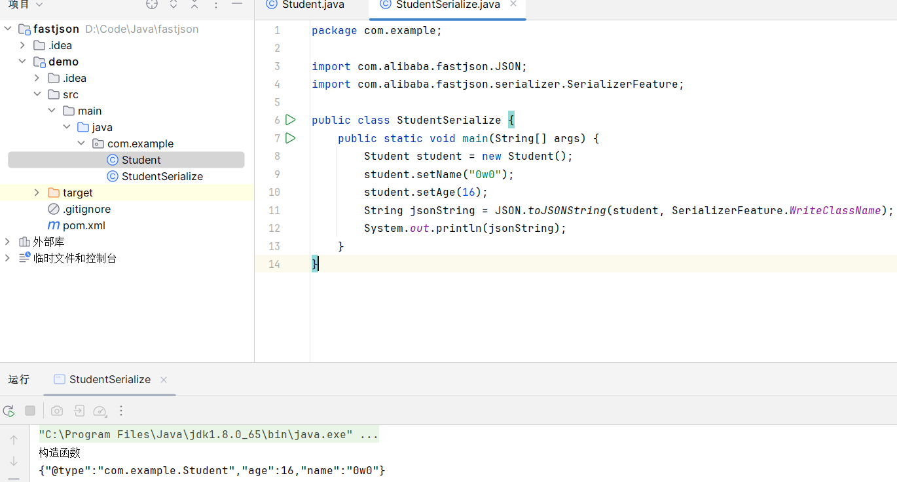This screenshot has width=897, height=482.
Task: Switch to the Student.java editor tab
Action: pos(312,5)
